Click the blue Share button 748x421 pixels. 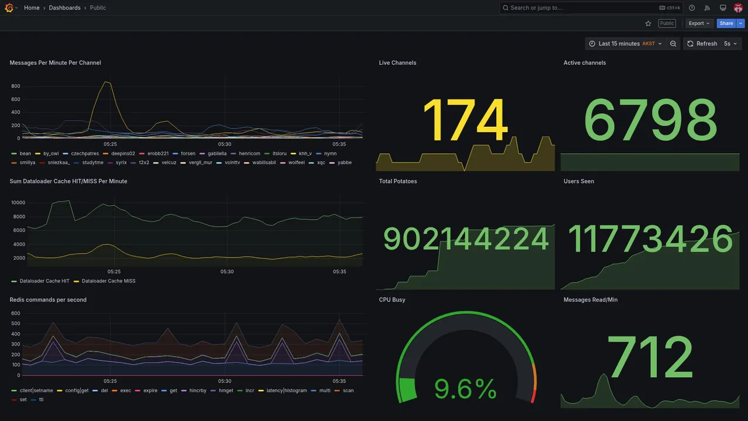(x=726, y=23)
